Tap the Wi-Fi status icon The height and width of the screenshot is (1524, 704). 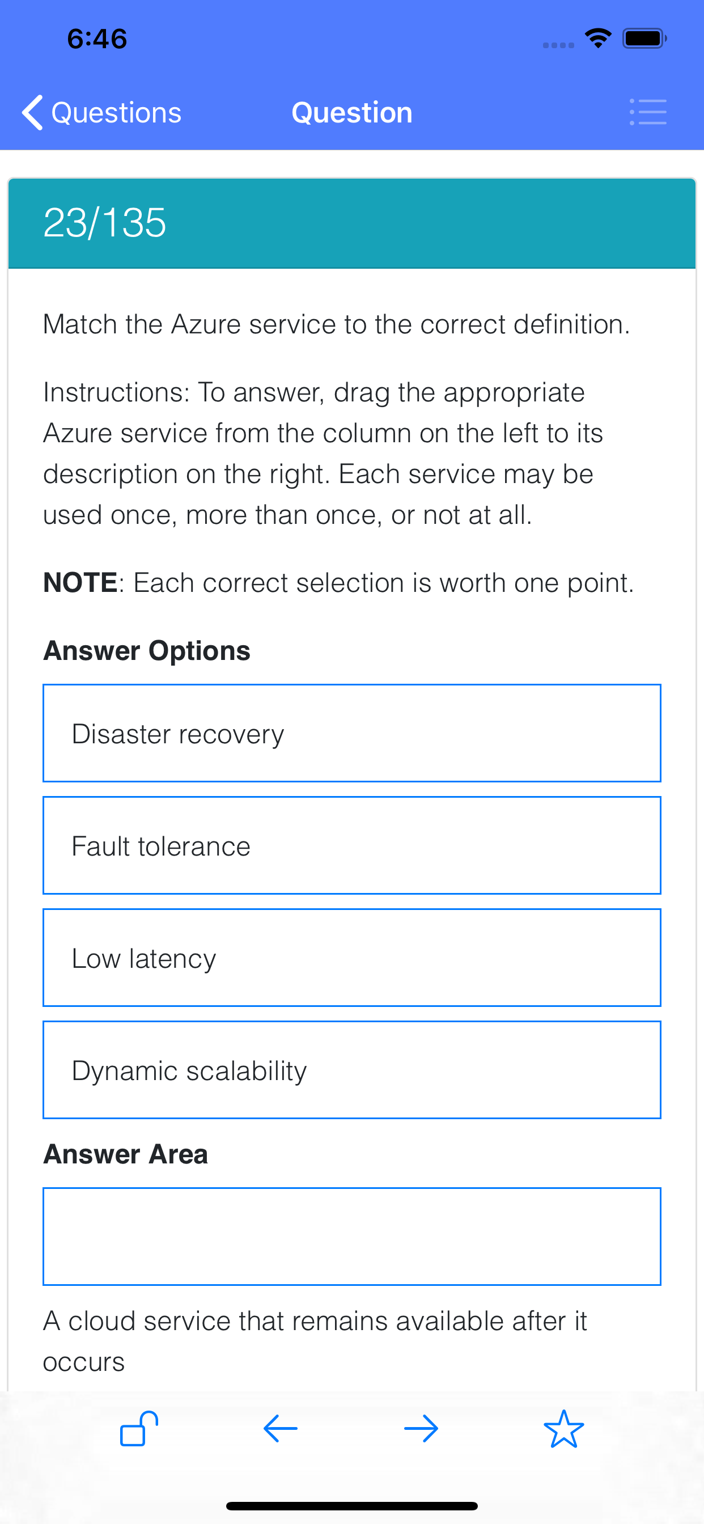pos(598,39)
